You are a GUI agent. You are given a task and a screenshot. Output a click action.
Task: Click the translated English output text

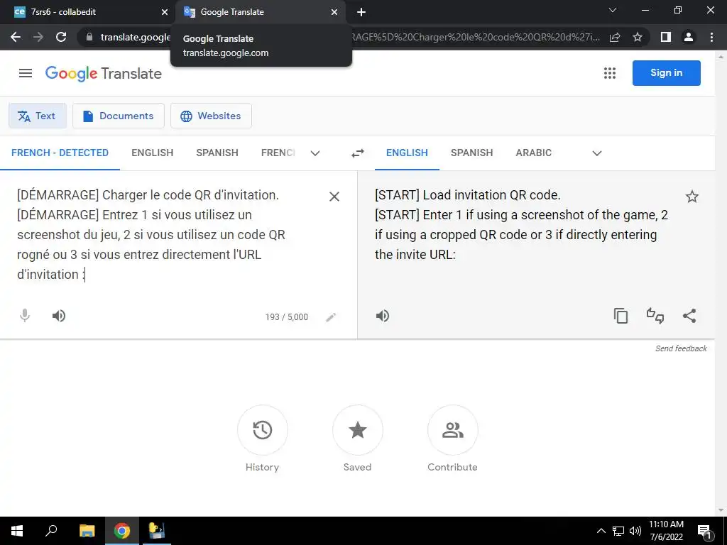pyautogui.click(x=522, y=225)
